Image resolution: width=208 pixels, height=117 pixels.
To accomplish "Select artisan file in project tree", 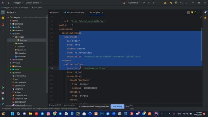I will click(x=18, y=92).
